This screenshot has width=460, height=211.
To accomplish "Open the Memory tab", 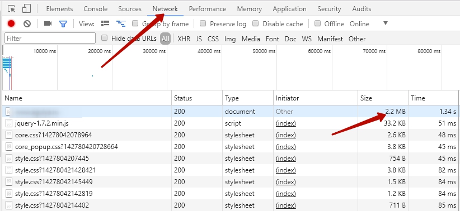I will click(250, 9).
